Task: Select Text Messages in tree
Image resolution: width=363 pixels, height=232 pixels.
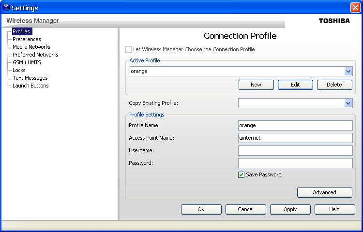Action: (30, 78)
